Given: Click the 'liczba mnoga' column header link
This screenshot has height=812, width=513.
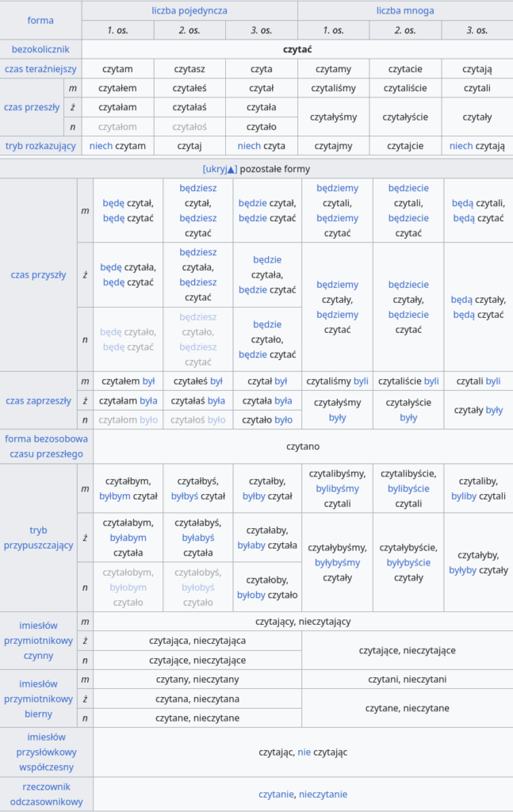Looking at the screenshot, I should (405, 10).
